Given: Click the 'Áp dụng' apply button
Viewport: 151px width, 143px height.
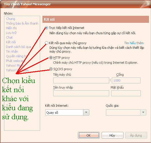Looking at the screenshot, I should point(136,135).
